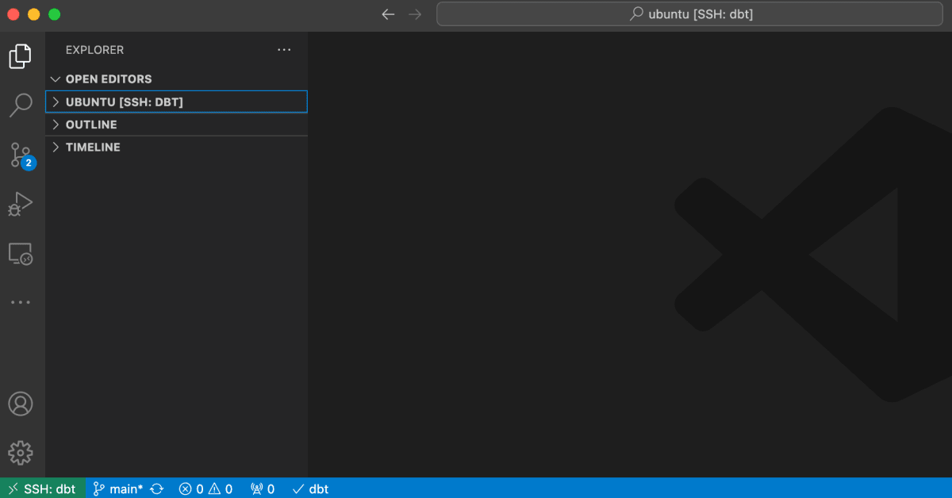The height and width of the screenshot is (498, 952).
Task: Expand the Outline section
Action: pyautogui.click(x=176, y=125)
